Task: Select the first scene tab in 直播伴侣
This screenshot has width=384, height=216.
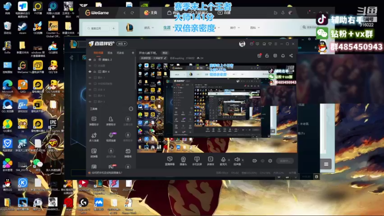Action: tap(98, 53)
